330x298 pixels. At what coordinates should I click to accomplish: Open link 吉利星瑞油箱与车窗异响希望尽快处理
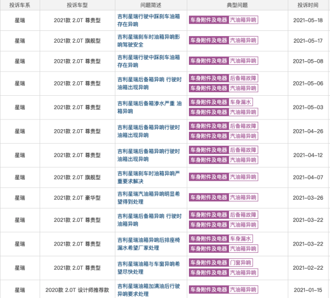[x=149, y=268]
